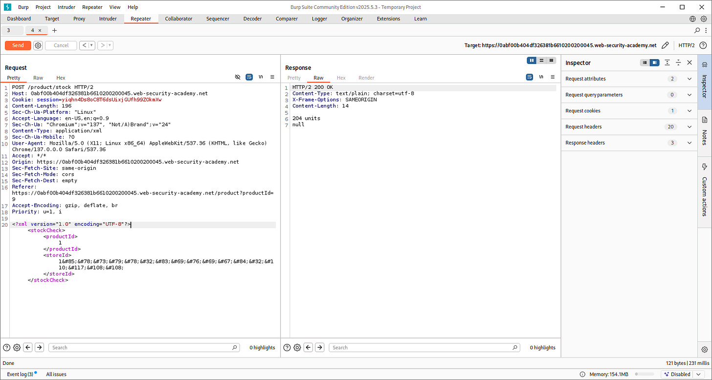Open Repeater three-dot options menu
712x380 pixels.
(x=705, y=30)
